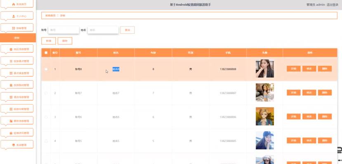Tick the checkbox for row 账号8
The width and height of the screenshot is (342, 164).
pos(46,69)
